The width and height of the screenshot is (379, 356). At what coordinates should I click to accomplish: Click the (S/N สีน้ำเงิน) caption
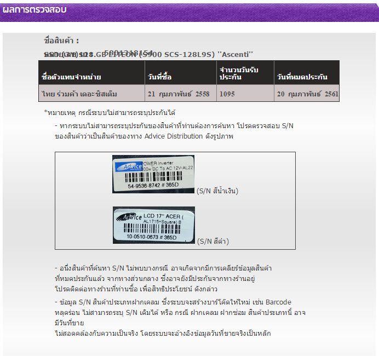[x=217, y=191]
